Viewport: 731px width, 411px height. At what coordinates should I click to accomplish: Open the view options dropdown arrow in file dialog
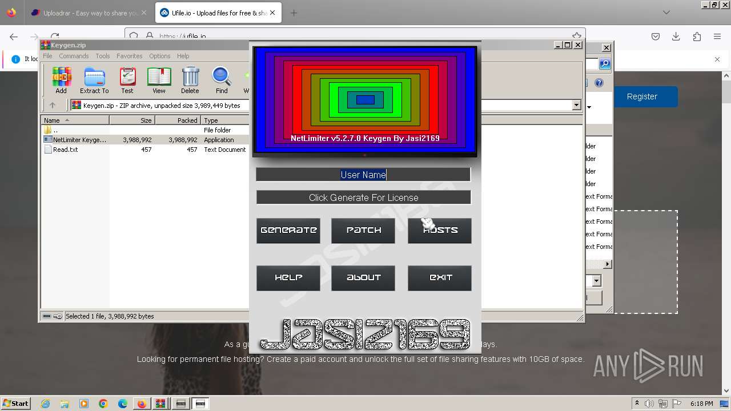click(x=589, y=107)
